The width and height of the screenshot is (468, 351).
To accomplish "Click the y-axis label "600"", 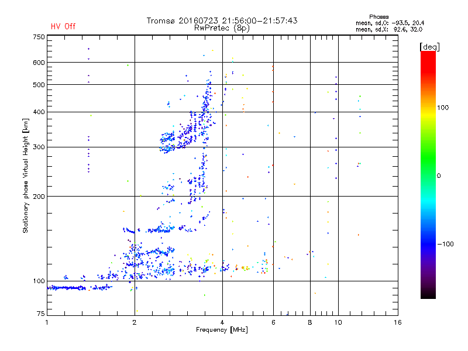I will pos(39,63).
